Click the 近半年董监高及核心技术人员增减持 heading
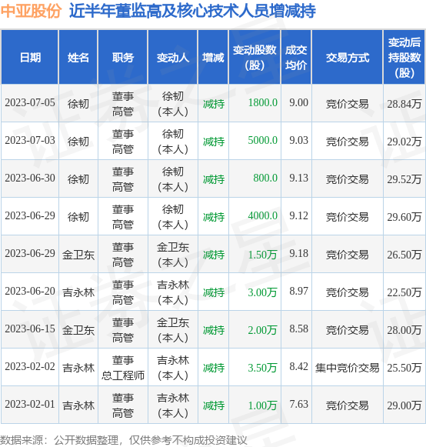 192,11
